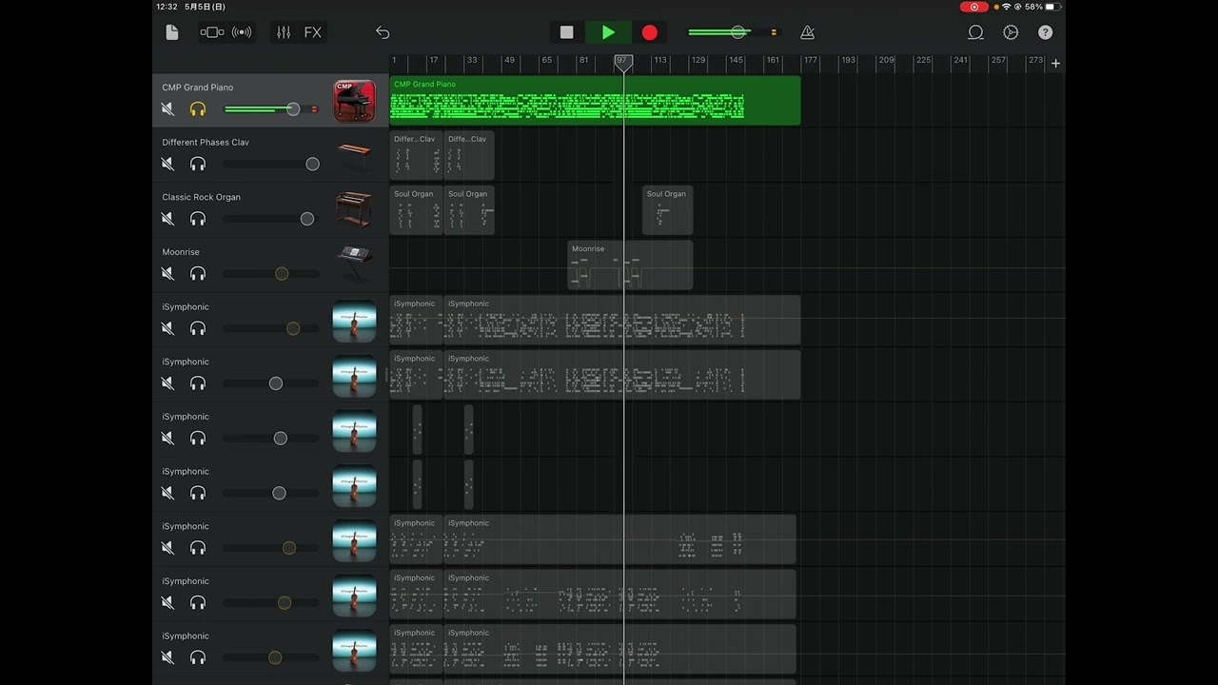Switch to Tracks view button
Viewport: 1218px width, 685px height.
pos(212,32)
